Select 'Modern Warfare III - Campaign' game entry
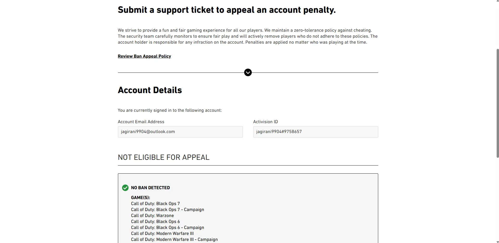The image size is (499, 243). 174,239
